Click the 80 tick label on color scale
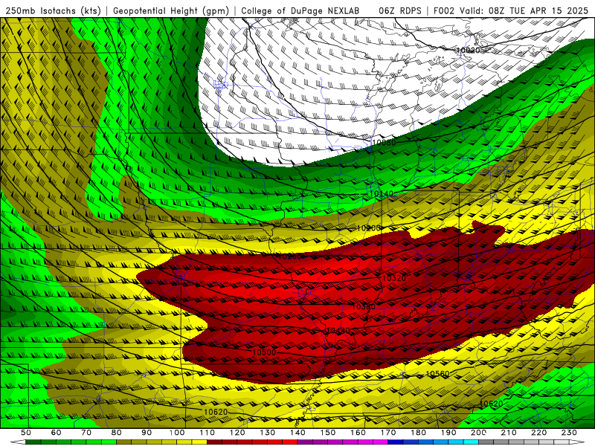Viewport: 595px width, 446px height. pyautogui.click(x=117, y=433)
